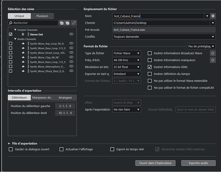Select the Délimiteurs tab
Image resolution: width=221 pixels, height=172 pixels.
[19, 97]
